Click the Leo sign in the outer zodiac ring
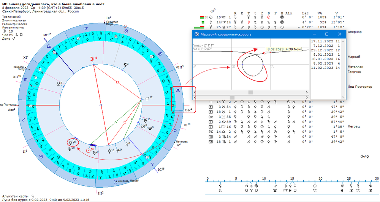This screenshot has height=202, width=380. point(126,31)
